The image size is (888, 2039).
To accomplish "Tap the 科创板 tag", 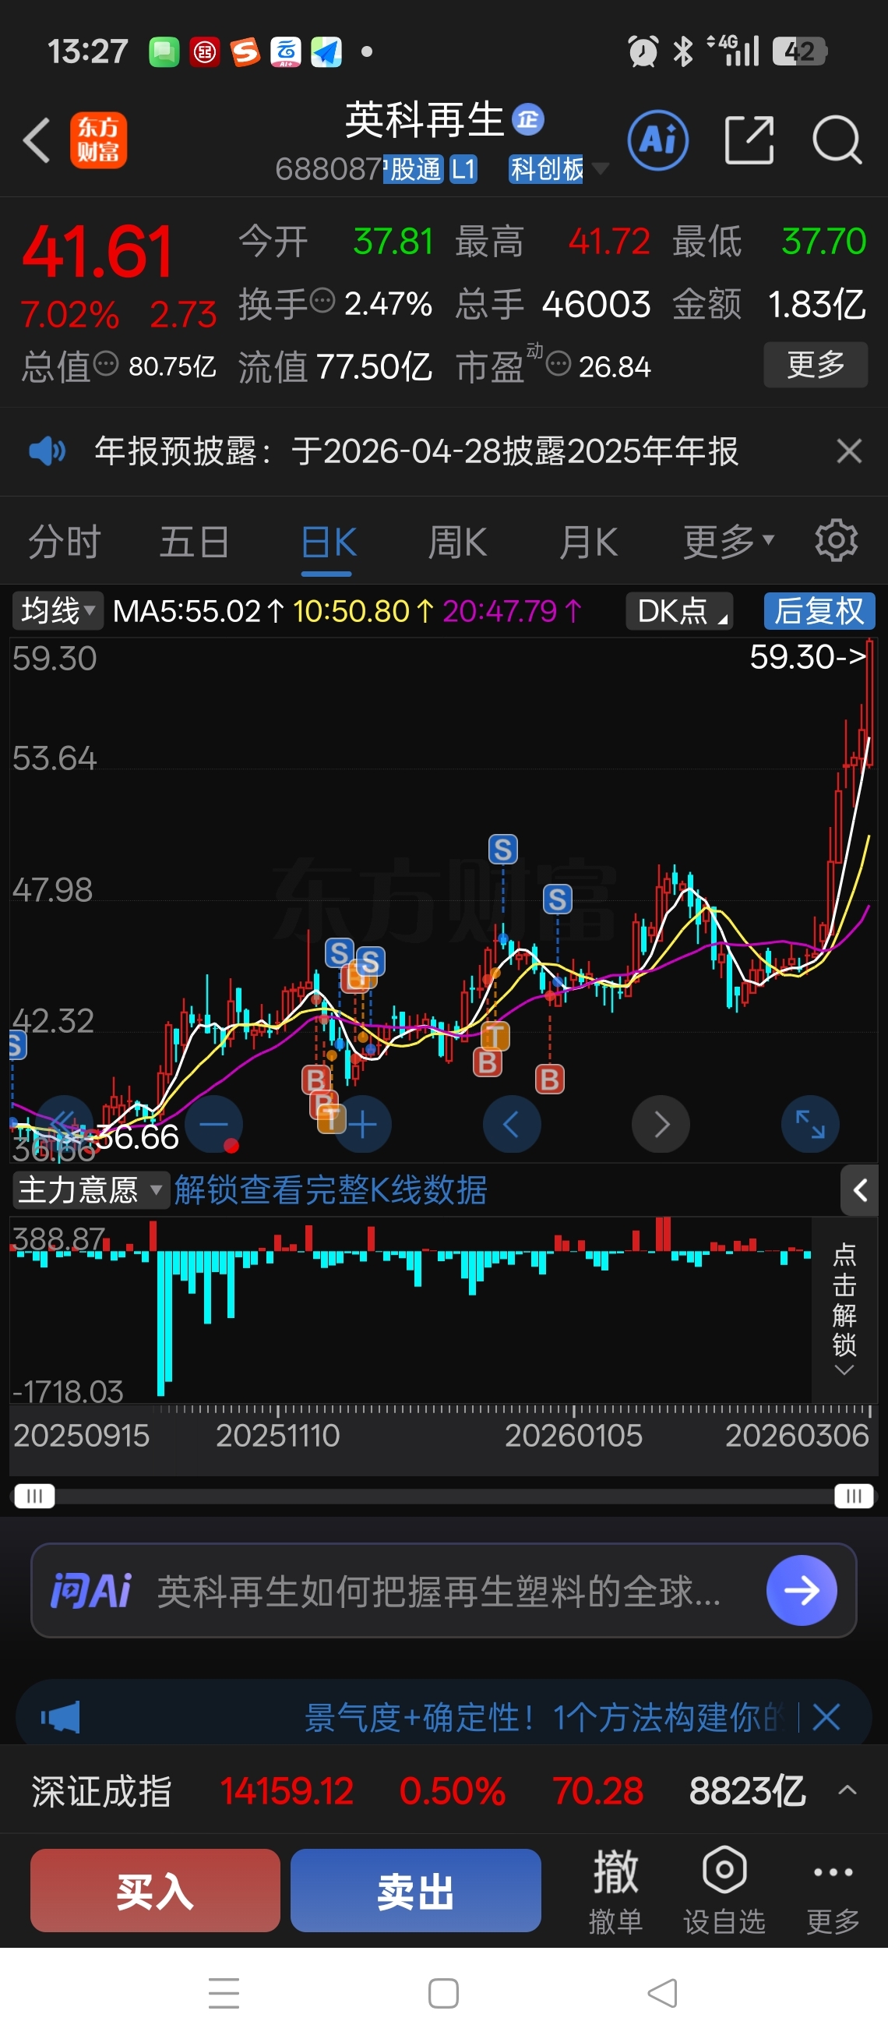I will 545,168.
